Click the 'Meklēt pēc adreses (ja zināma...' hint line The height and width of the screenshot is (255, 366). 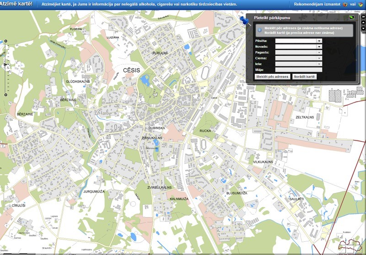click(303, 28)
